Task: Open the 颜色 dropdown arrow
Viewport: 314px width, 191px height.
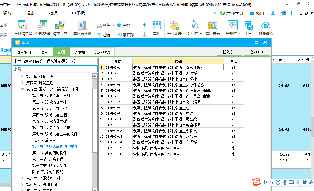Action: coord(113,25)
